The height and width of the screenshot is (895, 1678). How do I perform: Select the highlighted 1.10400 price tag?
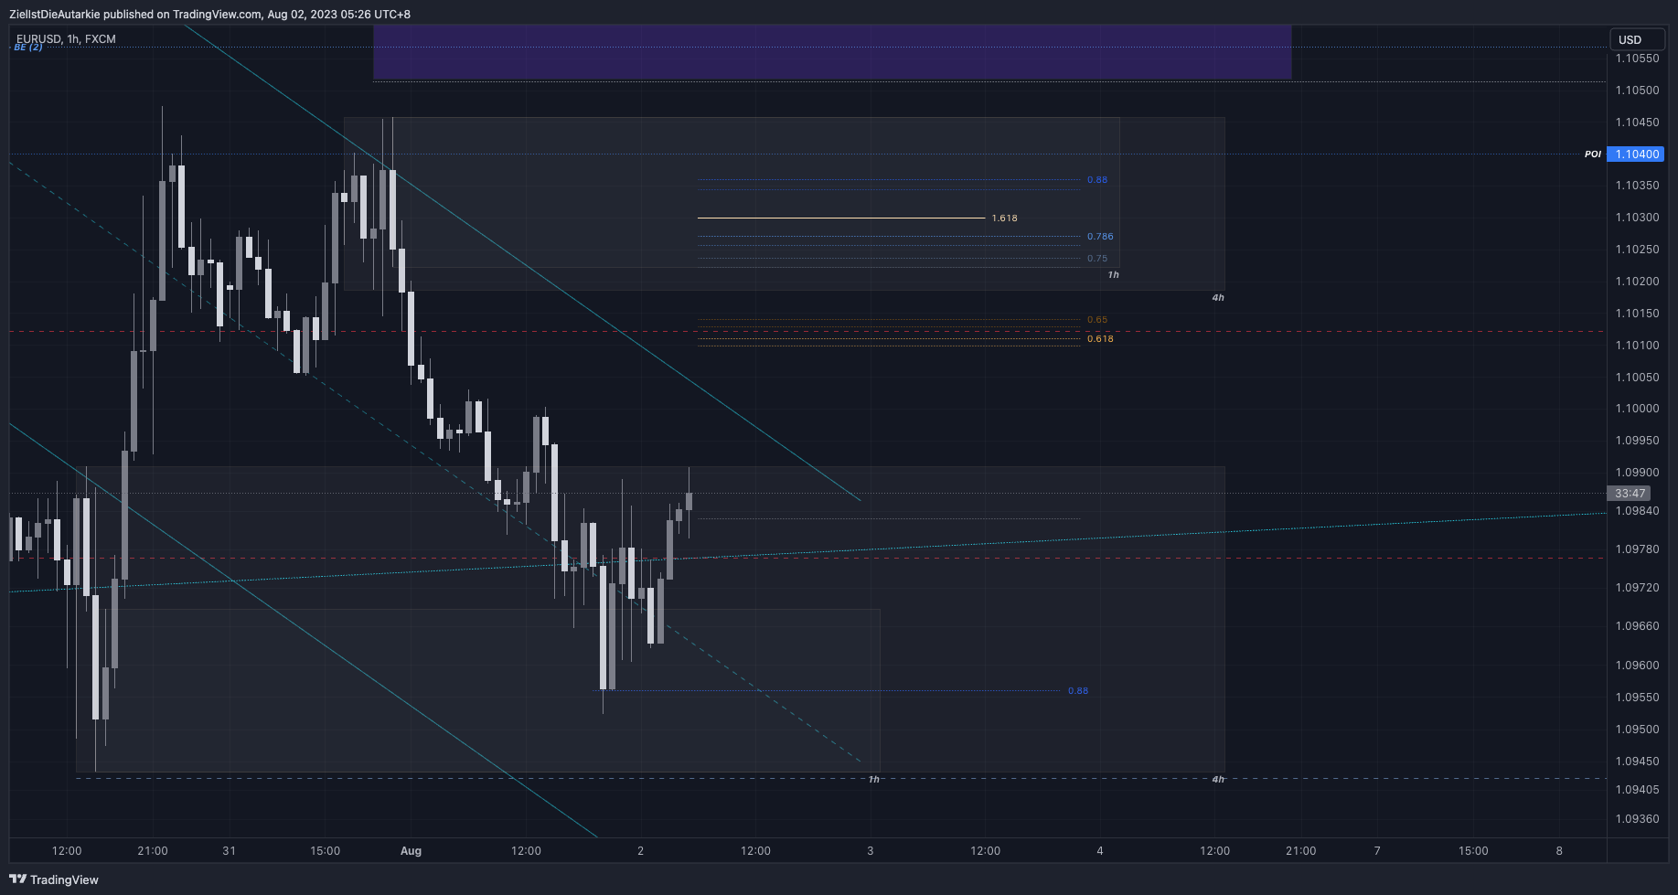[1635, 154]
